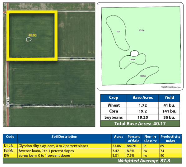Click the I5A code cell in soil table
This screenshot has height=167, width=186.
(10, 155)
